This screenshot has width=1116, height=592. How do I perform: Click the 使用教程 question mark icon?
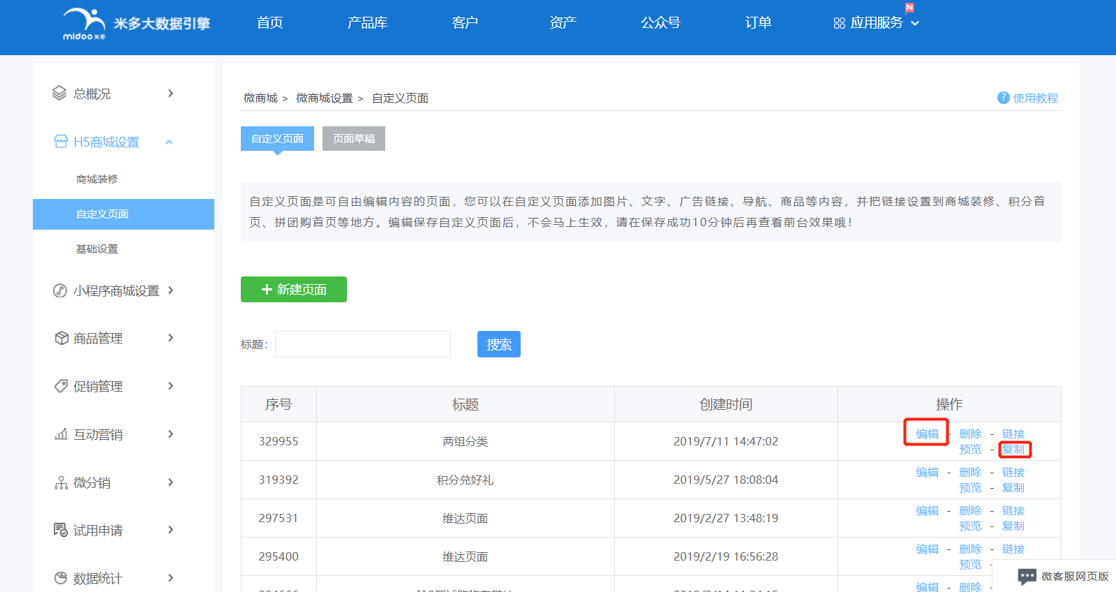point(1003,98)
